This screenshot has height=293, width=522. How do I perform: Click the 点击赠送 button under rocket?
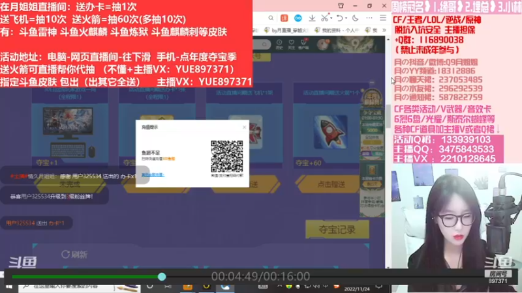pos(329,184)
